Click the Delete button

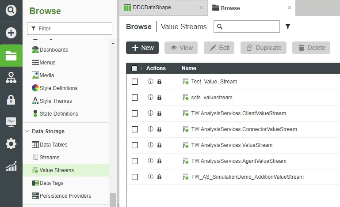click(x=311, y=48)
